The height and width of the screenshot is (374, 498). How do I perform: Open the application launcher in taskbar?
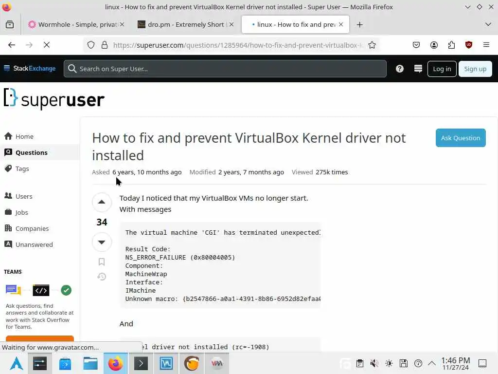pos(16,363)
